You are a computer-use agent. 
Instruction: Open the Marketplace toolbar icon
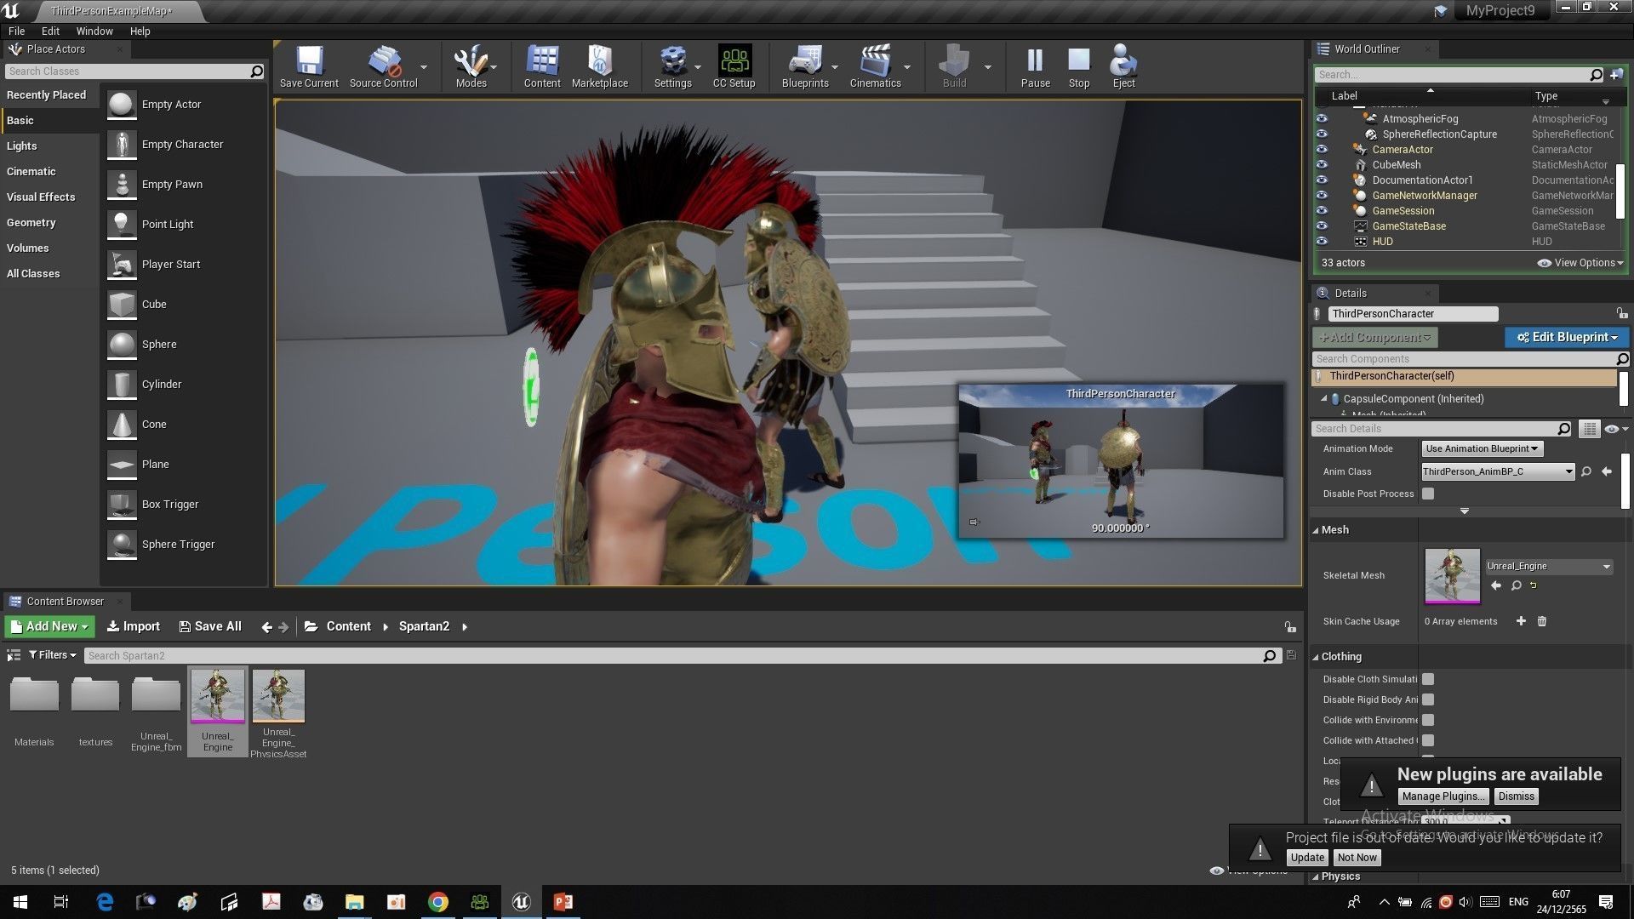pos(600,66)
